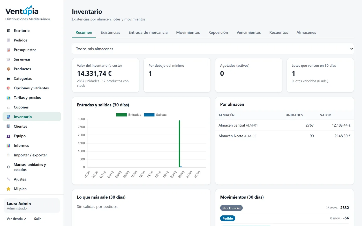Switch to the Existencias tab
Viewport: 362px width, 226px height.
pyautogui.click(x=110, y=33)
